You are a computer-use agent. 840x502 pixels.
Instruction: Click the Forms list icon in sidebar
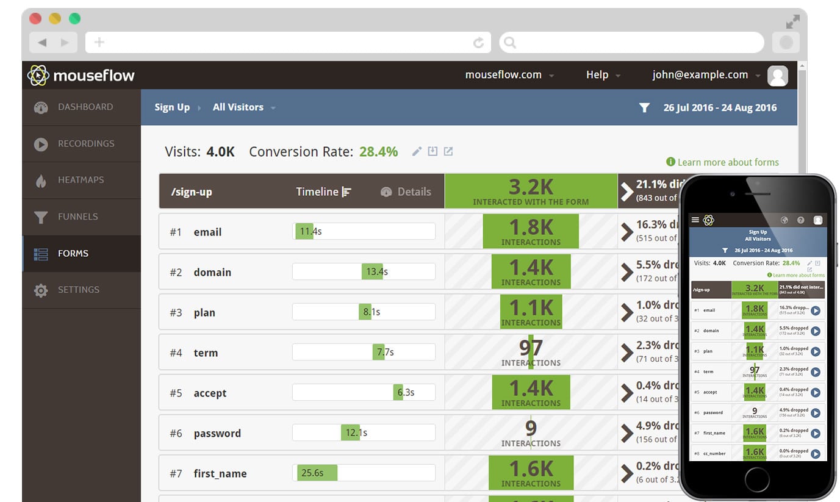[41, 254]
